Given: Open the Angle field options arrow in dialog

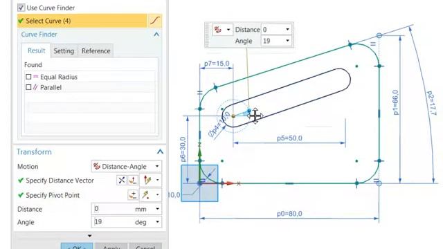Looking at the screenshot, I should (157, 222).
